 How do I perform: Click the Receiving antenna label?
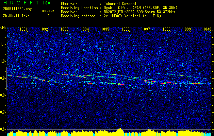pos(78,16)
